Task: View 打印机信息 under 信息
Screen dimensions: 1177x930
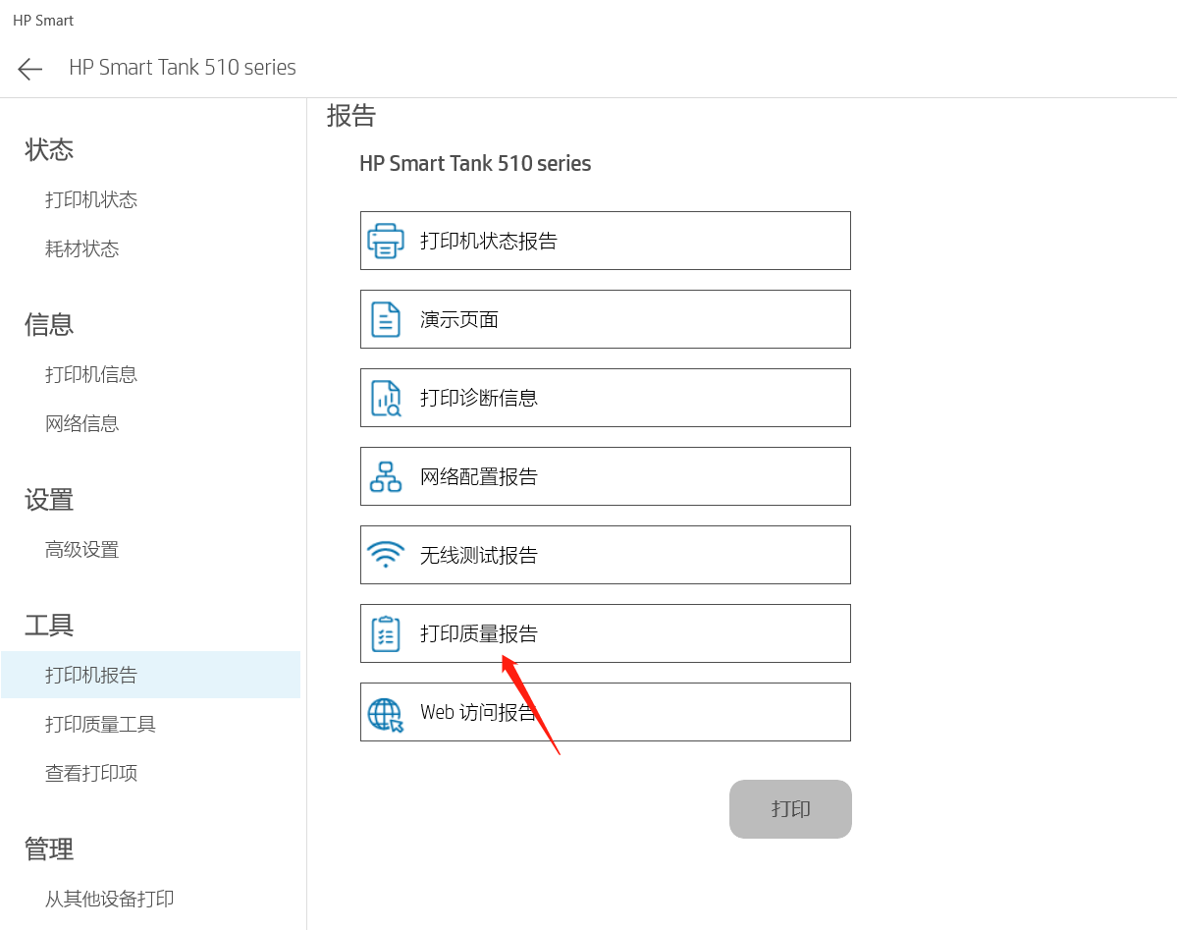Action: click(92, 374)
